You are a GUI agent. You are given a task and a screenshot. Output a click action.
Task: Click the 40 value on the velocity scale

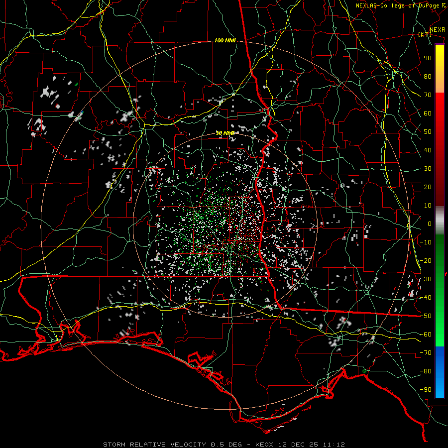(428, 150)
